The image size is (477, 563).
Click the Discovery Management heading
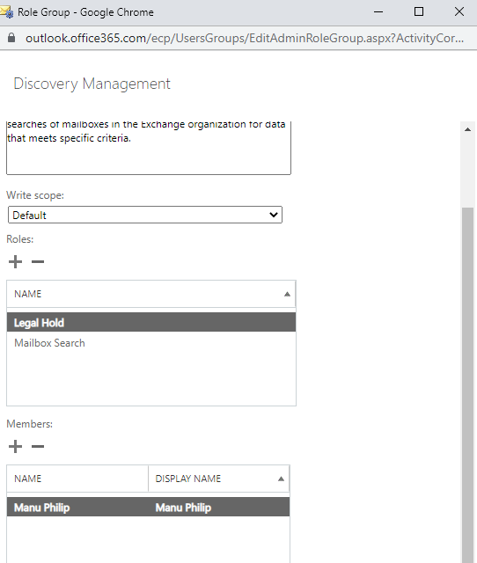click(92, 84)
